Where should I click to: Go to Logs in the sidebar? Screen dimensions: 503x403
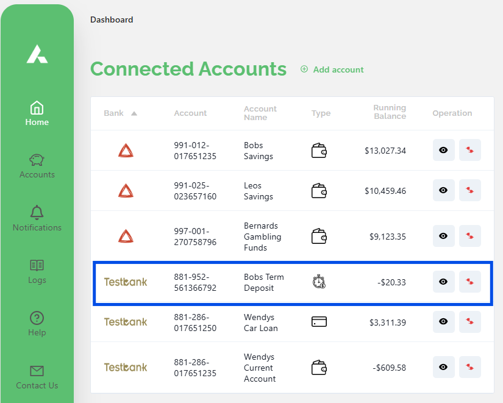click(37, 272)
